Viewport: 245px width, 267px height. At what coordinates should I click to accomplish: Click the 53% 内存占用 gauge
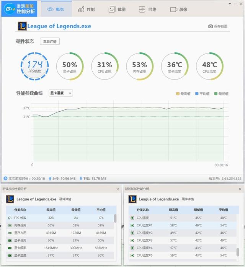(x=140, y=66)
